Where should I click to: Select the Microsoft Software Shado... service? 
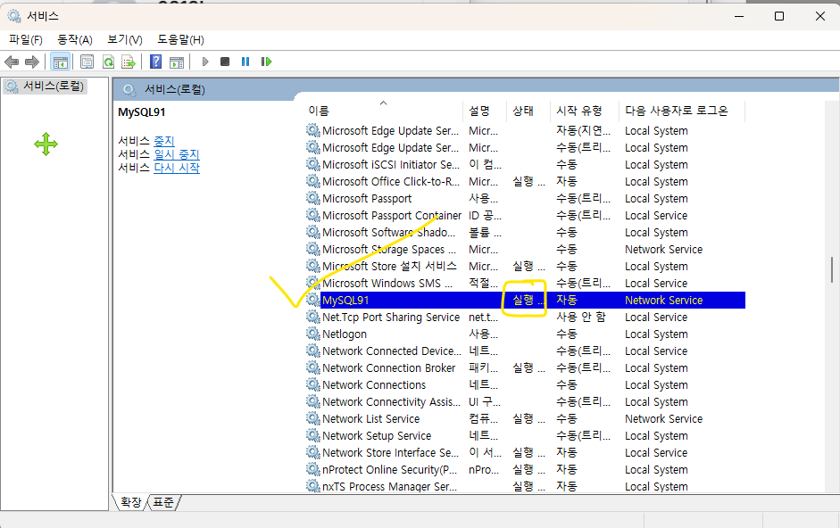(x=525, y=233)
